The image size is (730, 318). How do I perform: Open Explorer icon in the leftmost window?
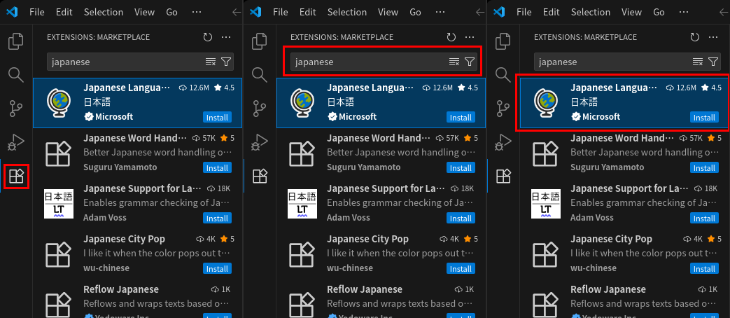point(16,41)
